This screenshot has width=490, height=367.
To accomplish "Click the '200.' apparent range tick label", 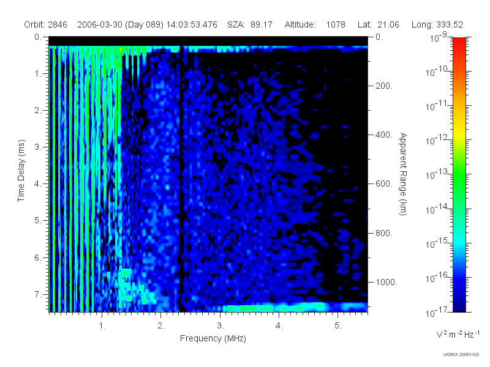I will click(384, 86).
